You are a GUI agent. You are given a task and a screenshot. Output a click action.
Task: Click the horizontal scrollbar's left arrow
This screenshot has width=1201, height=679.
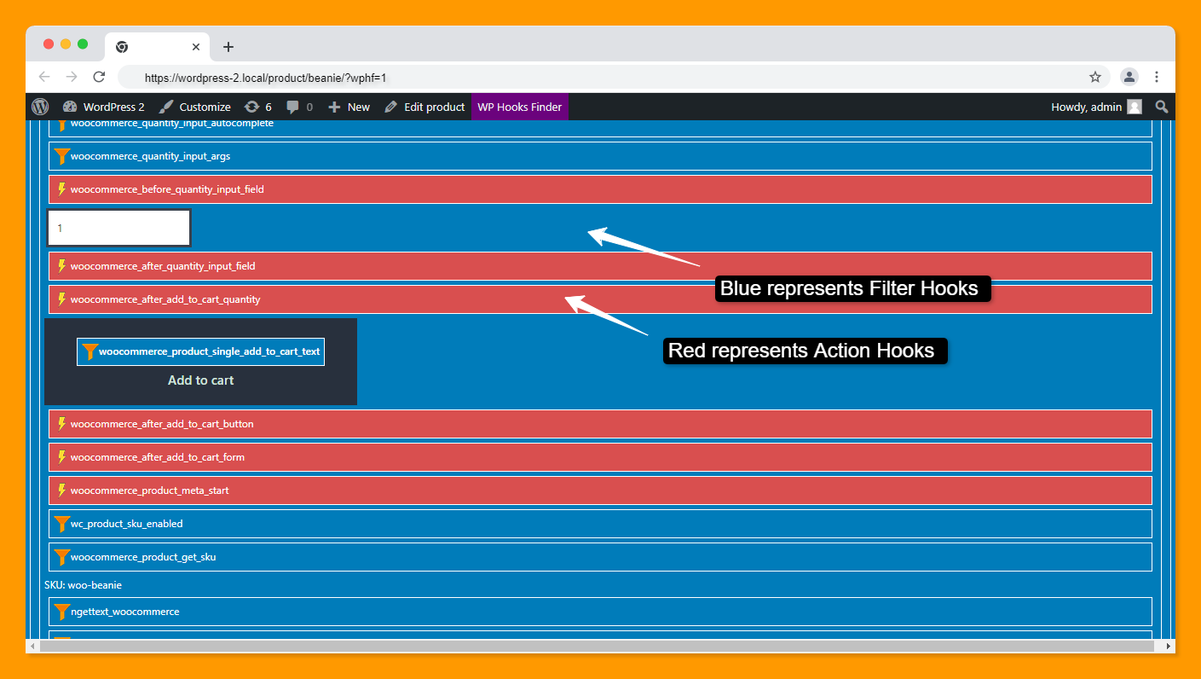coord(32,647)
